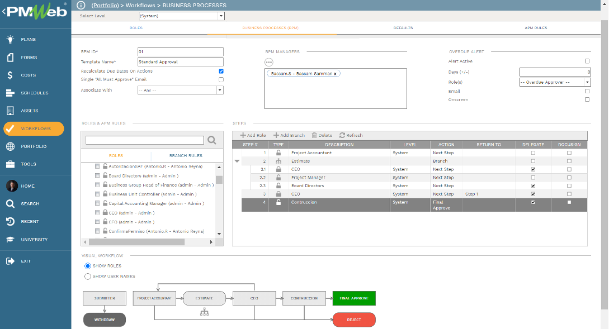Switch to the Roles top tab
The image size is (609, 329).
136,28
